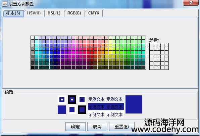Select the RGB(G) tab

click(x=74, y=13)
